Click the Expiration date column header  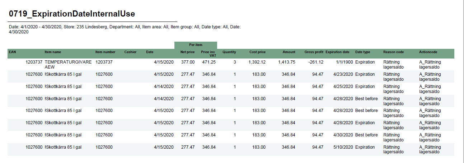pyautogui.click(x=337, y=52)
